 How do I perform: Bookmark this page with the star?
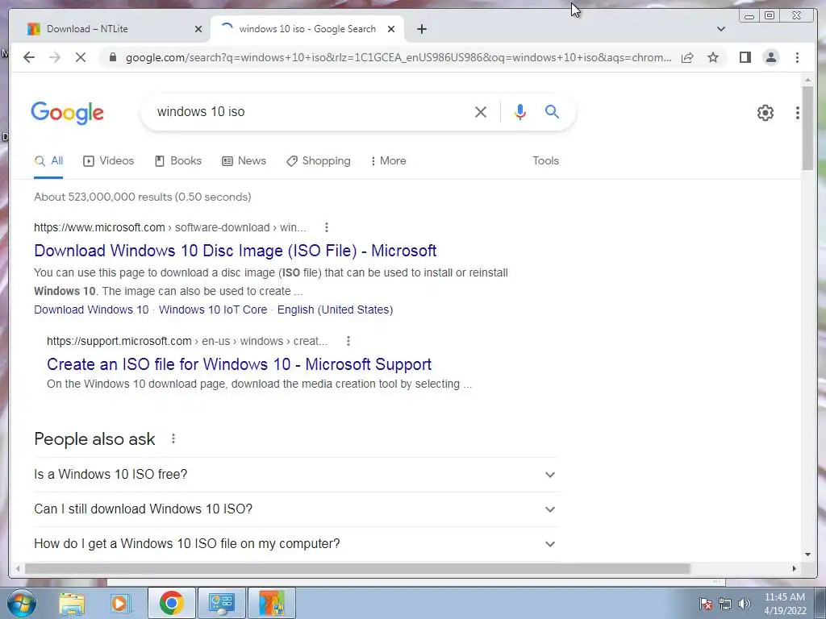pos(713,57)
